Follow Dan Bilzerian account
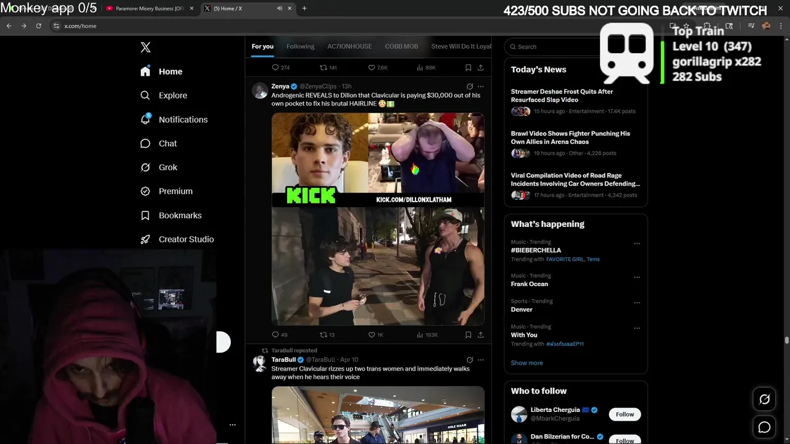The width and height of the screenshot is (790, 444). [625, 440]
